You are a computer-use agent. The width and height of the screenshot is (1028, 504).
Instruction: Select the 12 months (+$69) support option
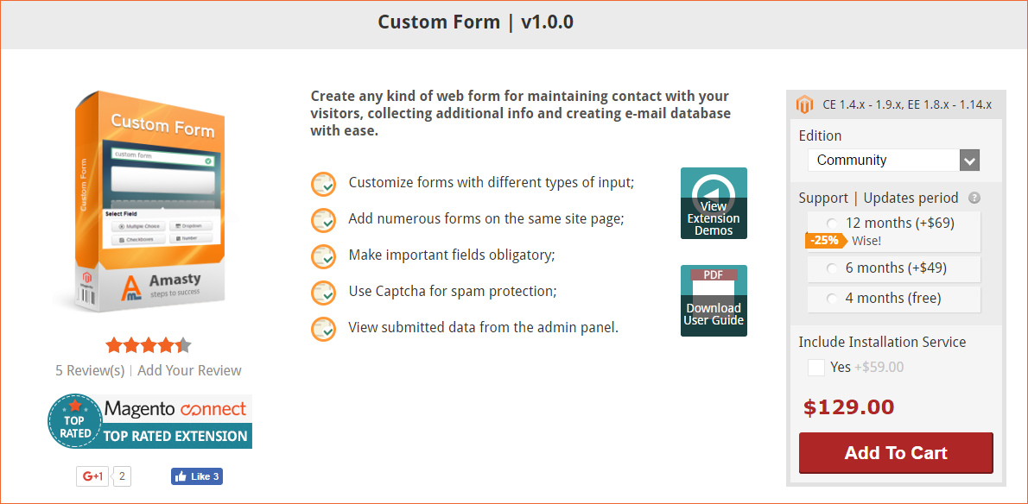click(x=832, y=224)
